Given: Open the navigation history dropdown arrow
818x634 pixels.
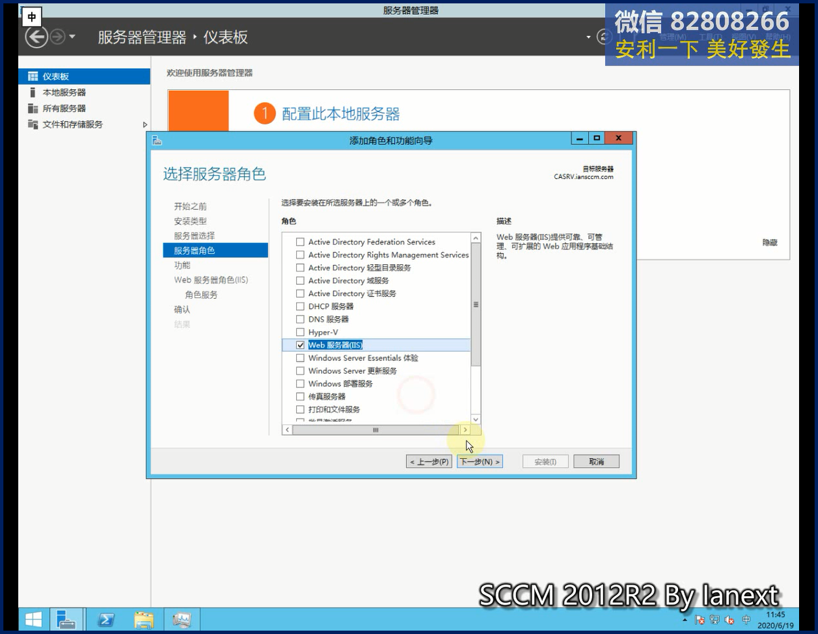Looking at the screenshot, I should (x=72, y=36).
